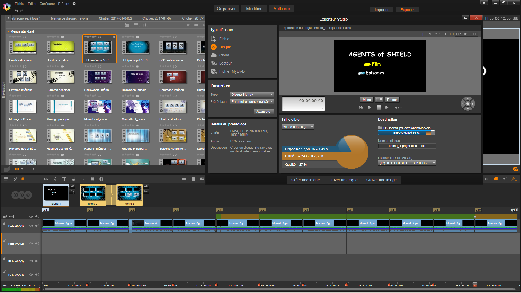Collapse the Menus standard section
521x293 pixels.
8,31
